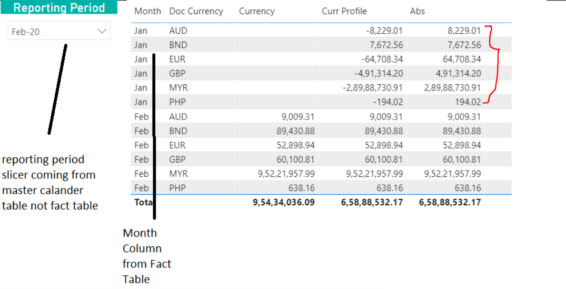Select the Jan MYR doc currency cell
Viewport: 566px width, 289px height.
pos(178,88)
